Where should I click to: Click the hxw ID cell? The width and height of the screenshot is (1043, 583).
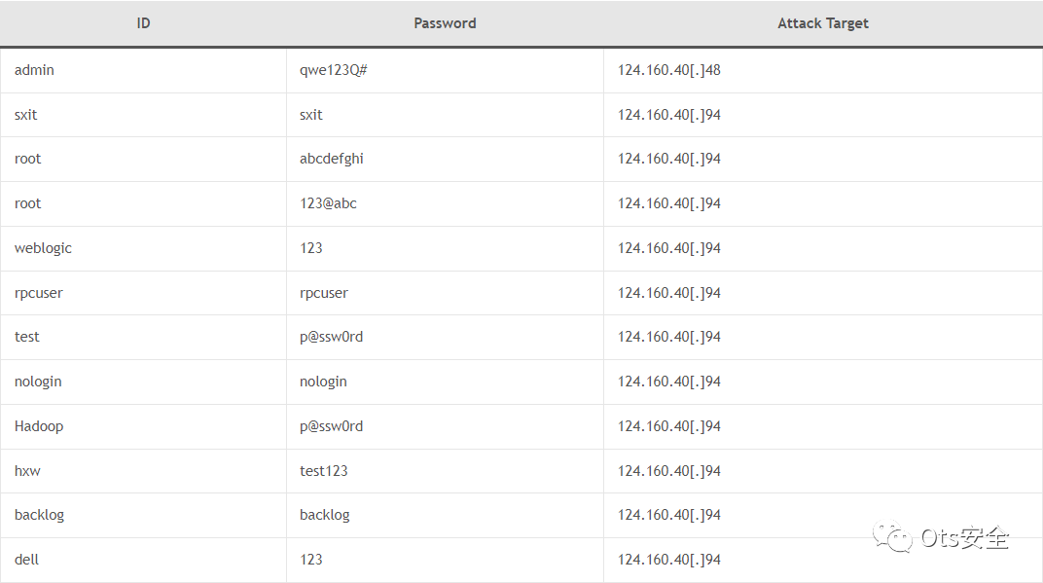coord(27,471)
